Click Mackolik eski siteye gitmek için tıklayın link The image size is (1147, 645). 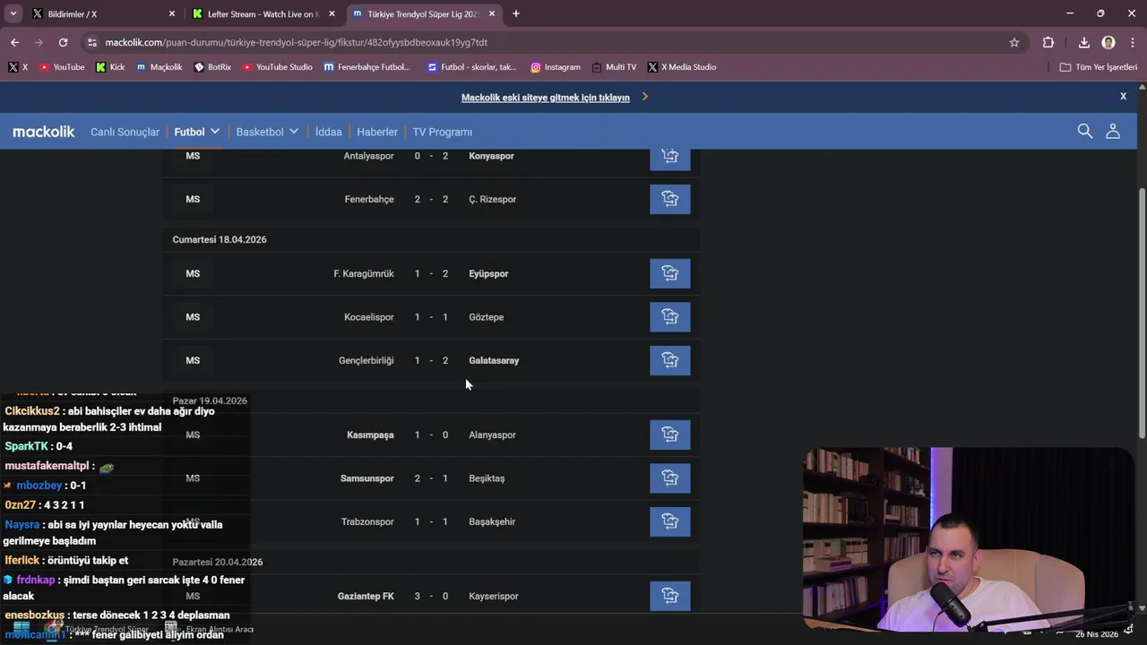[546, 98]
